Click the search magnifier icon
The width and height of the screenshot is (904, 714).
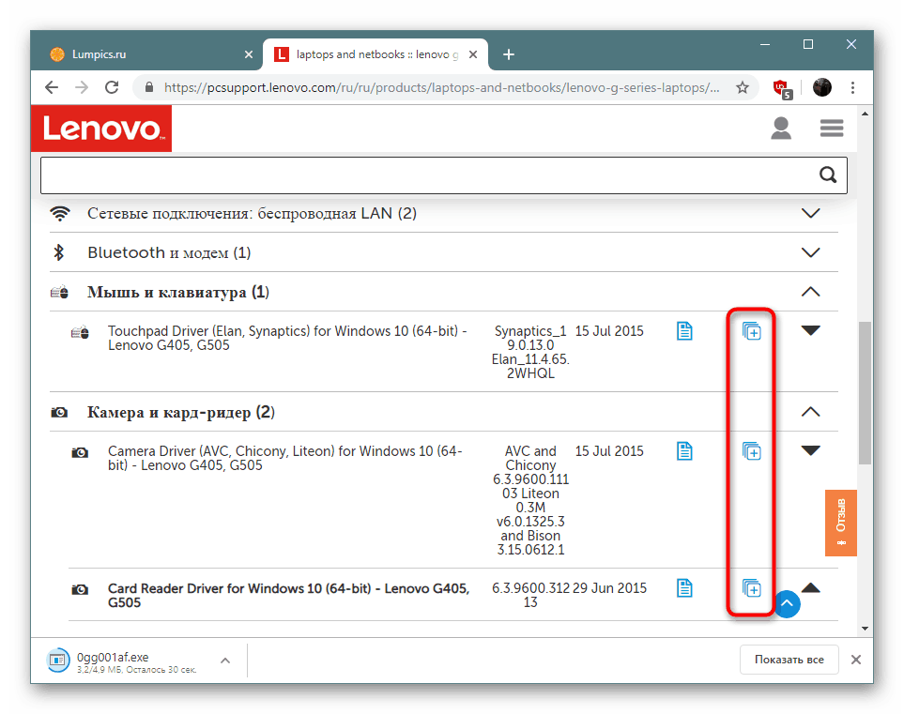tap(828, 175)
